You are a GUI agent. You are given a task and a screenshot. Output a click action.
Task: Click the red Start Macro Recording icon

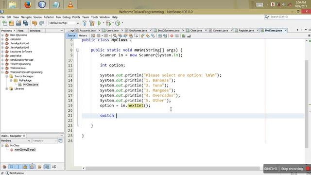[x=172, y=35]
